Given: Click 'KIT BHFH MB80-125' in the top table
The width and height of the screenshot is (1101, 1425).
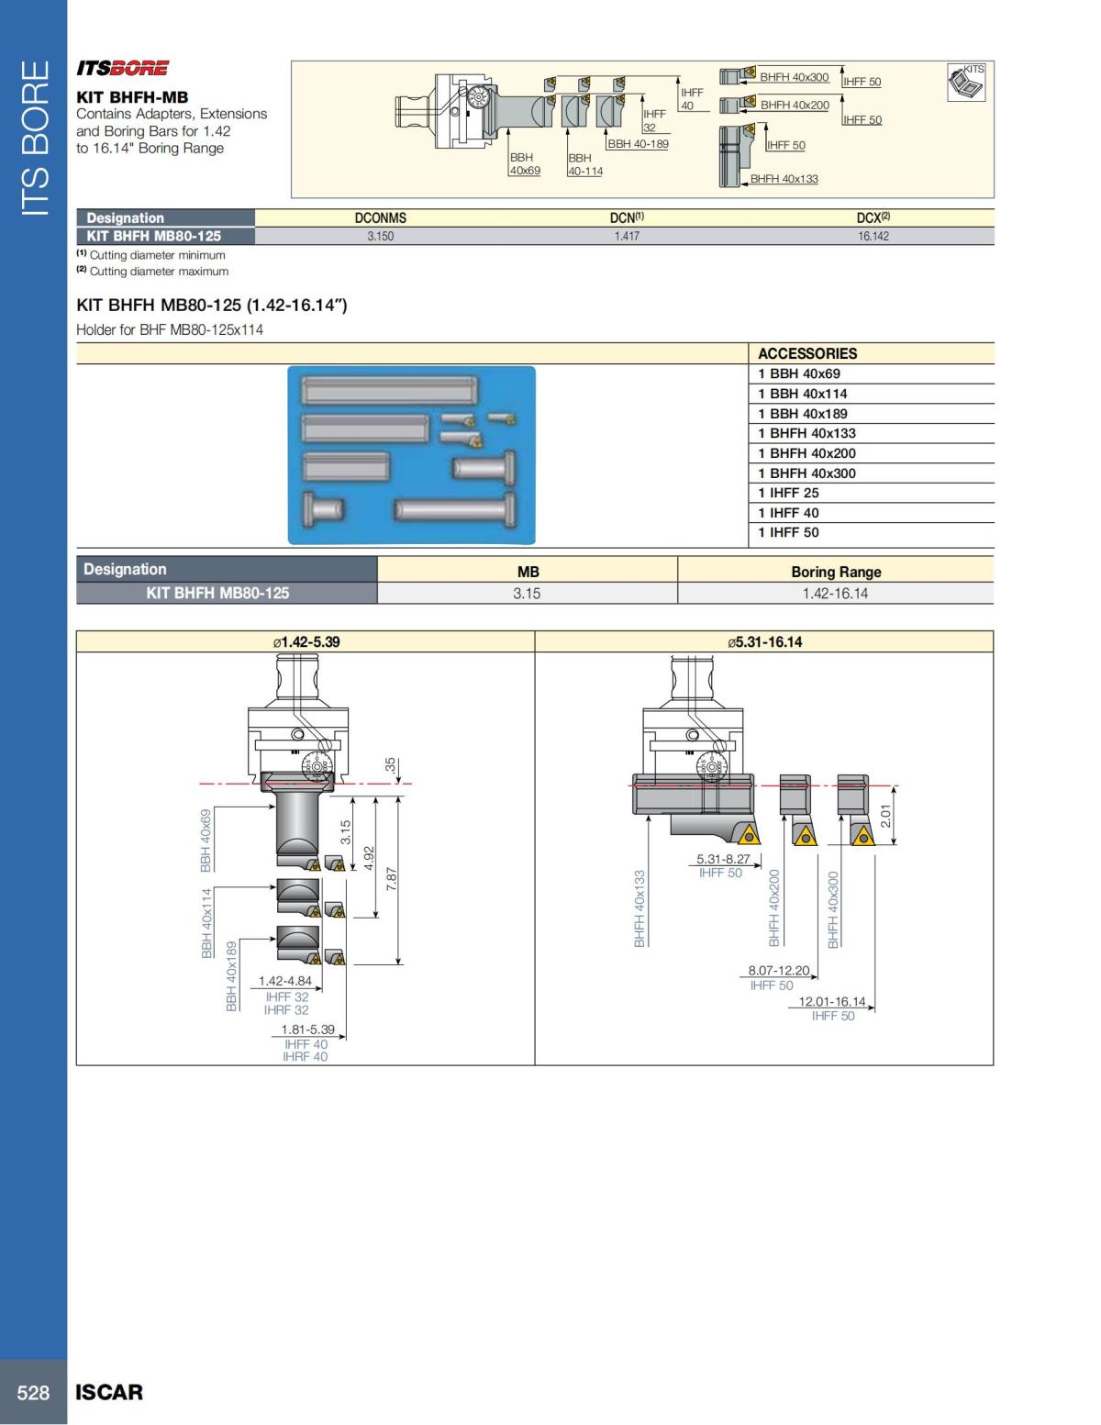Looking at the screenshot, I should point(154,236).
